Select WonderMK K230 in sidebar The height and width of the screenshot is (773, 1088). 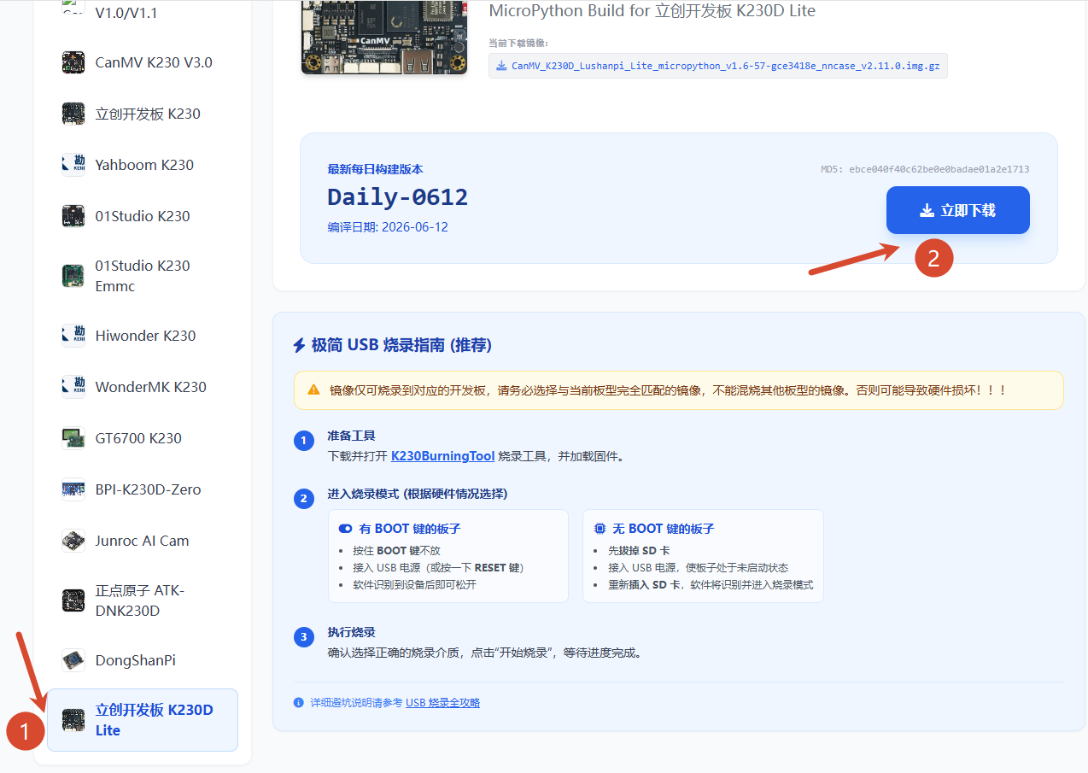143,387
